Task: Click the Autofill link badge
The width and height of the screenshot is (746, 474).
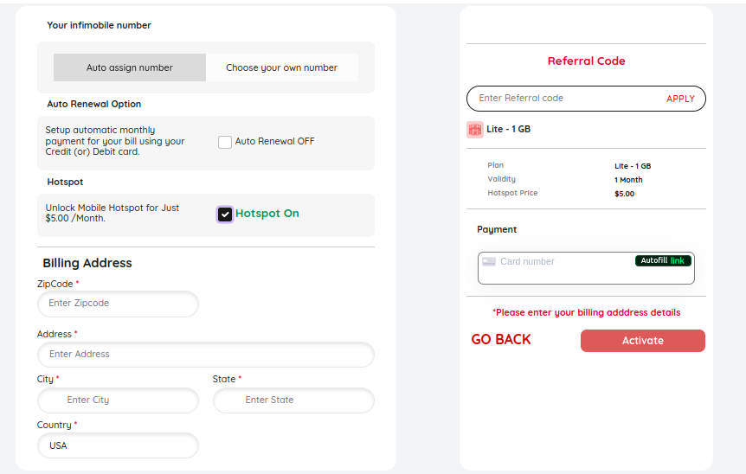Action: click(663, 260)
